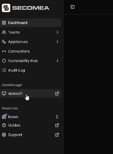Select Appliances in the sidebar

click(31, 42)
